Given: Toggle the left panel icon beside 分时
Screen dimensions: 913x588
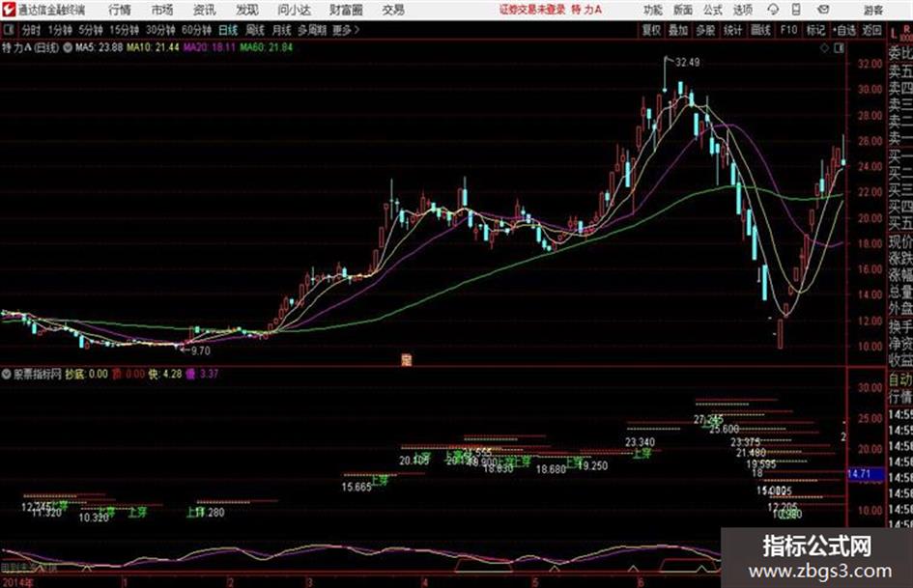Looking at the screenshot, I should (x=8, y=30).
